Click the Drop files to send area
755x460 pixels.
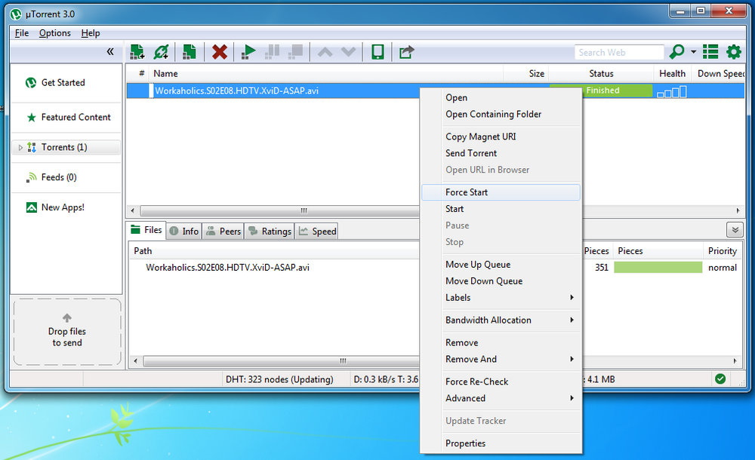click(67, 332)
